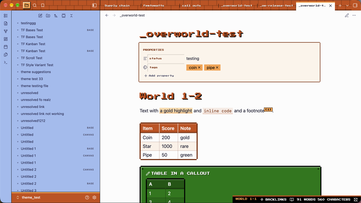Click the book icon in status bar
This screenshot has height=203, width=361.
coord(292,199)
